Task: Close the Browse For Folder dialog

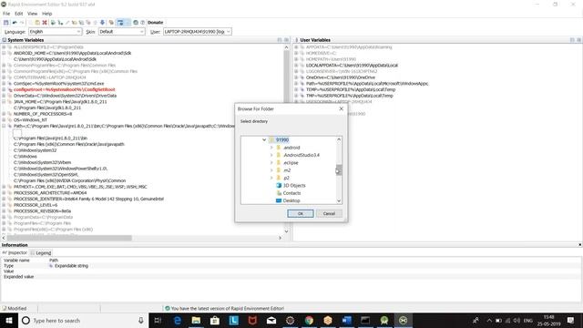Action: [341, 109]
